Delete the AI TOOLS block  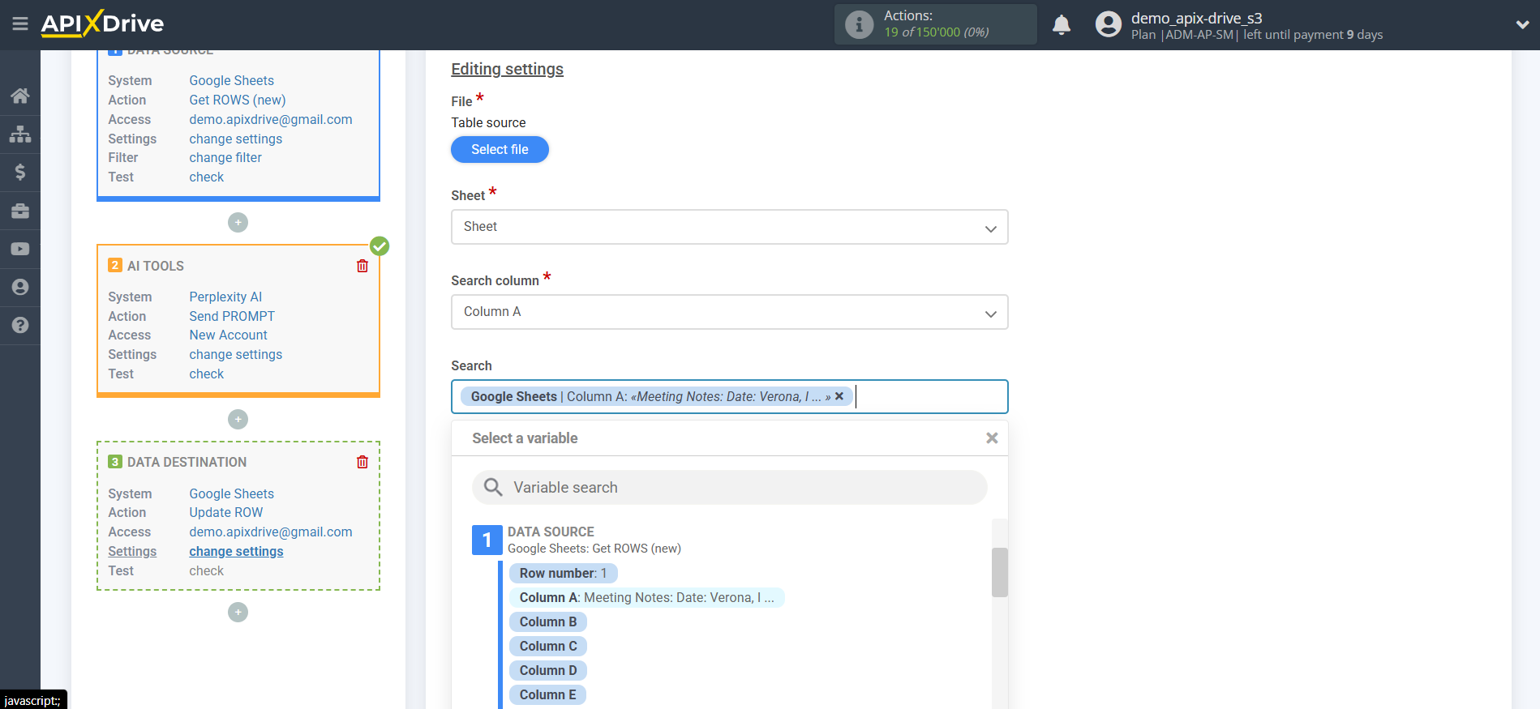362,266
